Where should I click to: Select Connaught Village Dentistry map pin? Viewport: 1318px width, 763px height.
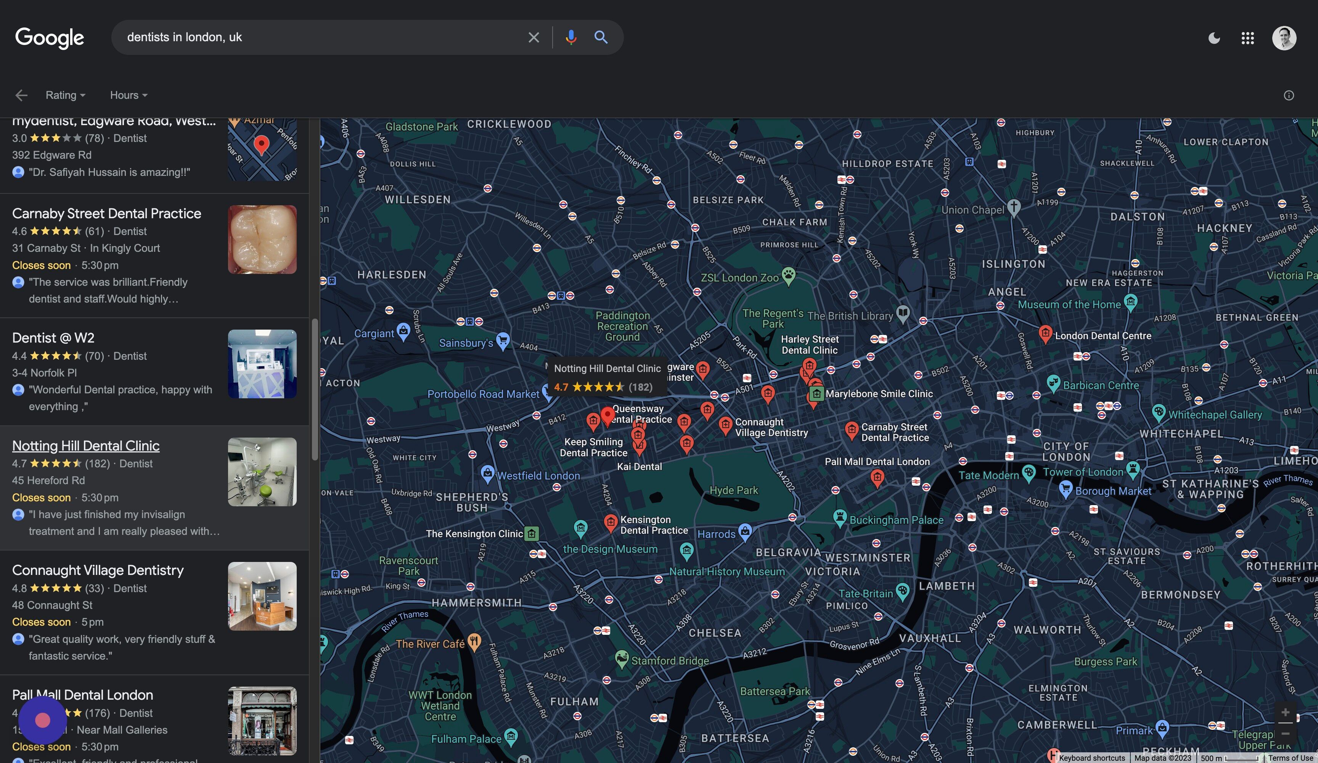tap(725, 425)
